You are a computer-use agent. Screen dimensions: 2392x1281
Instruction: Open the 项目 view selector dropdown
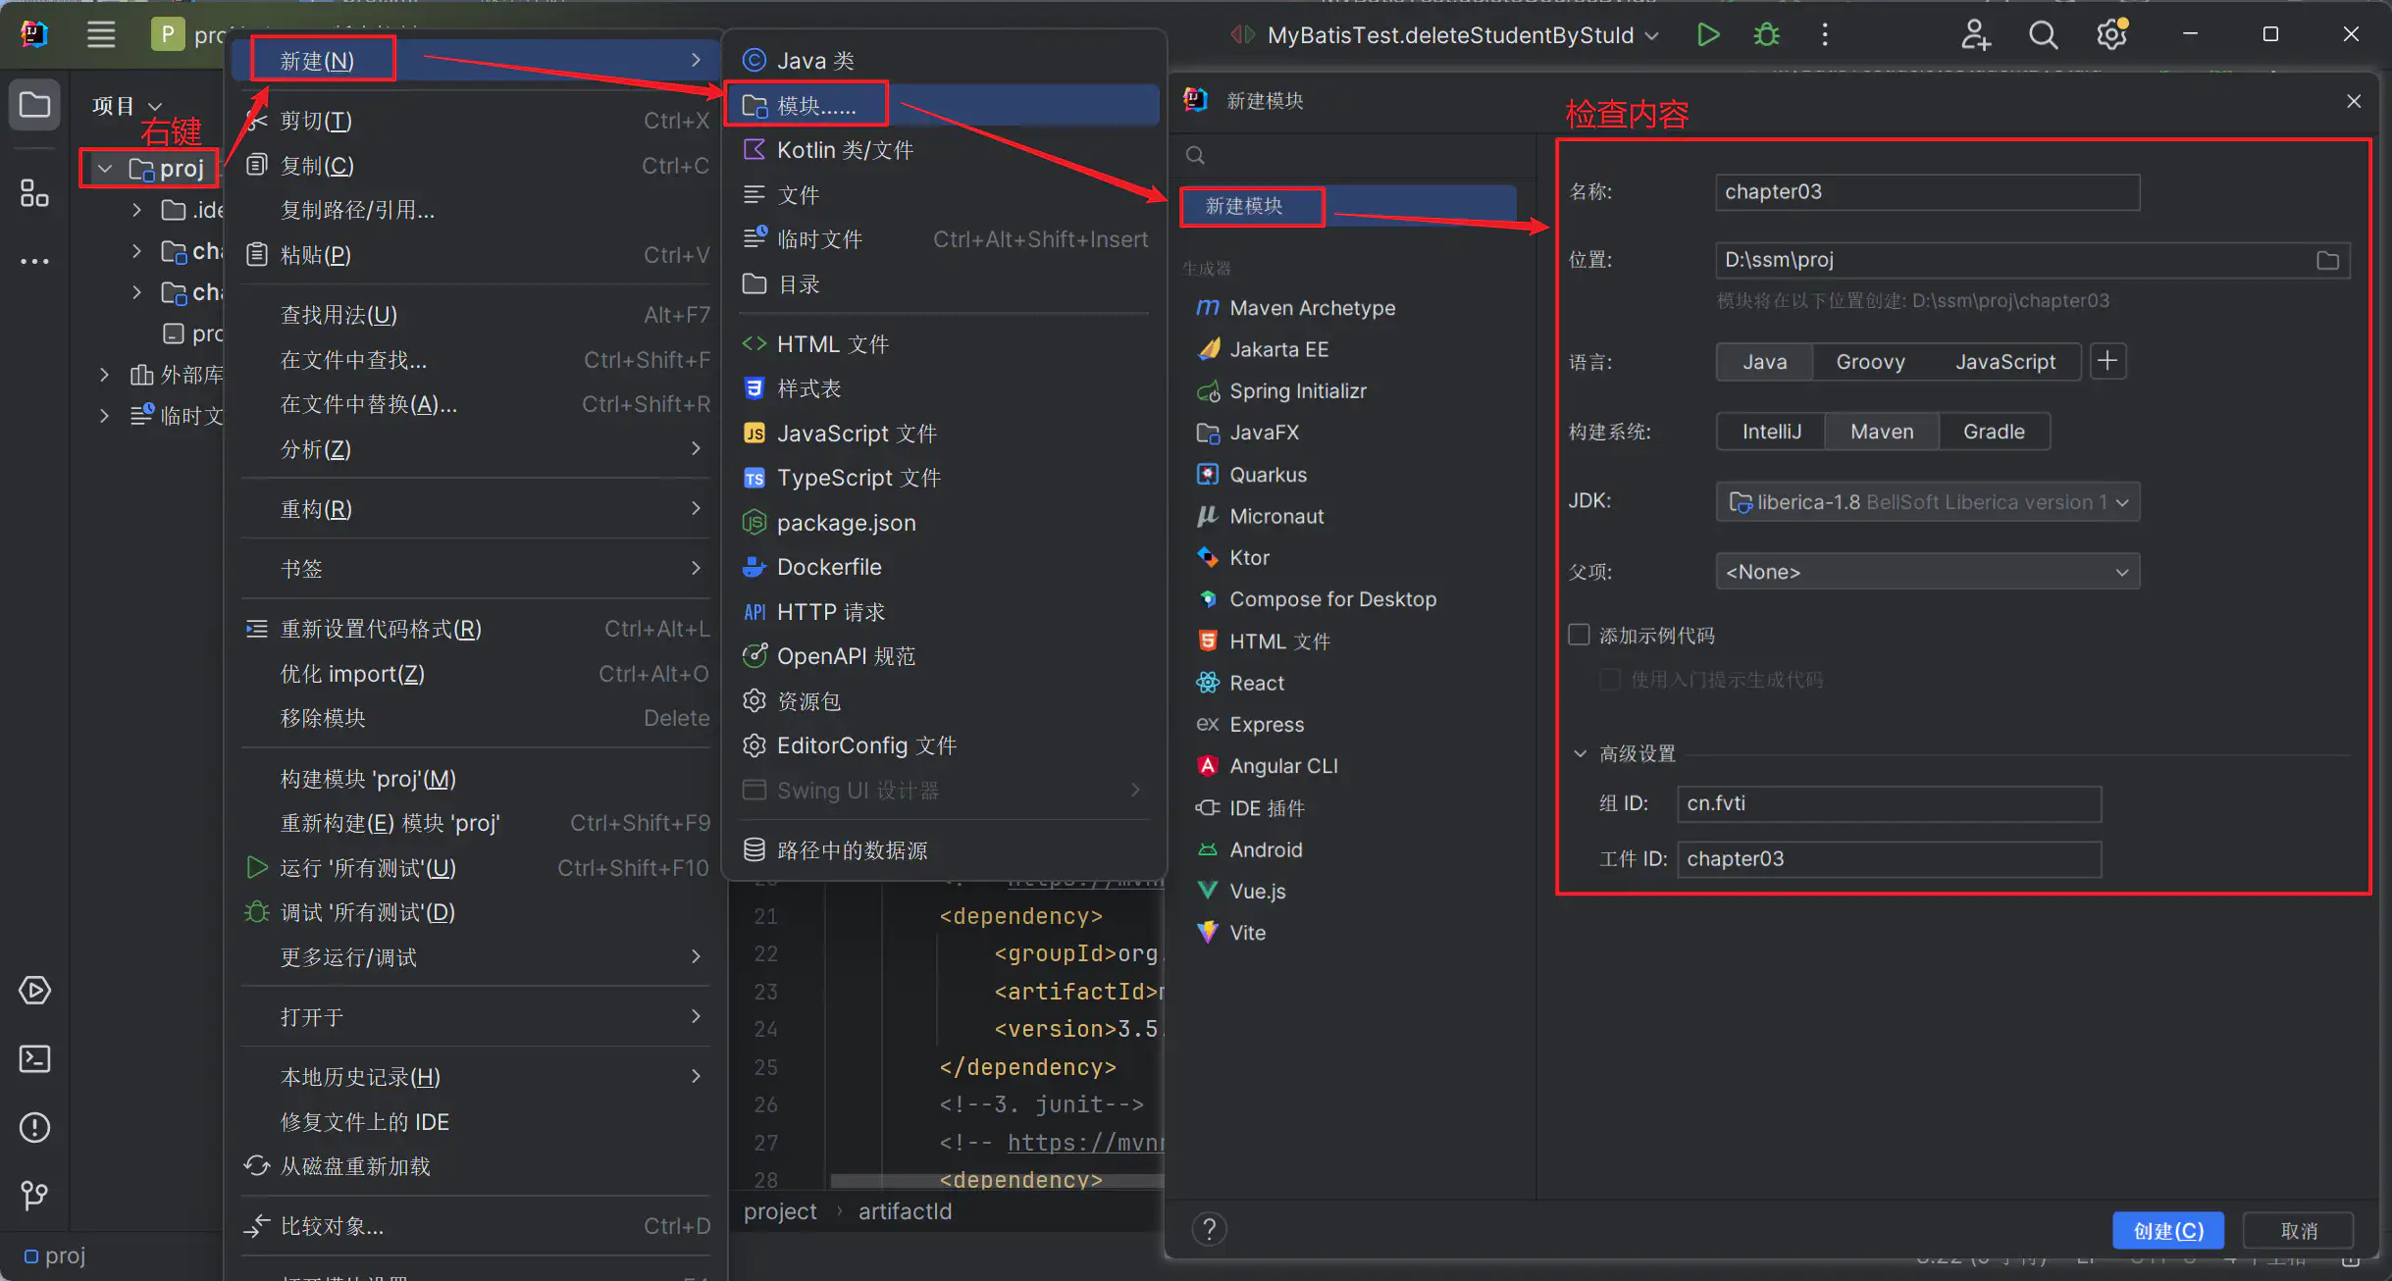[127, 105]
